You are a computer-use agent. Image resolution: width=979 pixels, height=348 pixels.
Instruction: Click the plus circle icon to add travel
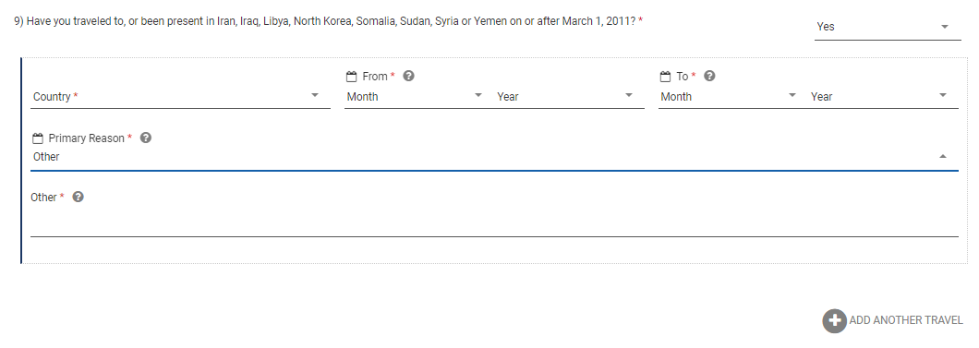834,320
